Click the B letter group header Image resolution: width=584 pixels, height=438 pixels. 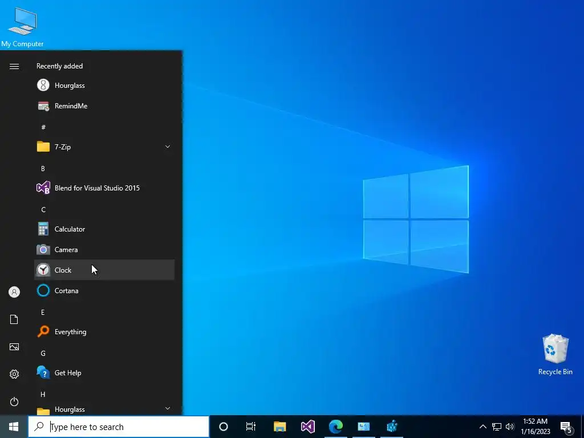coord(43,168)
